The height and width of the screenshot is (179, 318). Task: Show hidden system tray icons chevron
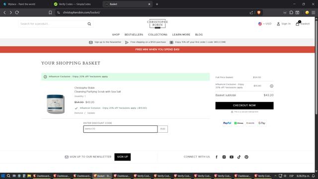click(x=275, y=176)
